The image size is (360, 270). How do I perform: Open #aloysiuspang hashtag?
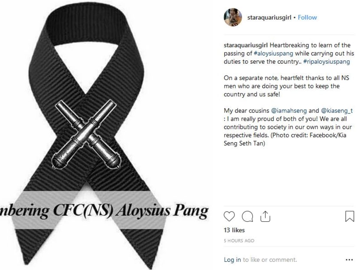point(273,53)
